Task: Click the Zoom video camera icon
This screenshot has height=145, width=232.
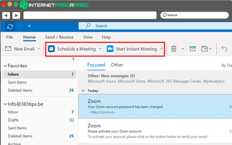Action: (x=110, y=49)
